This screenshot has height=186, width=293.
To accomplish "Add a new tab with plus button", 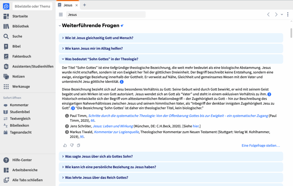I will pyautogui.click(x=84, y=5).
